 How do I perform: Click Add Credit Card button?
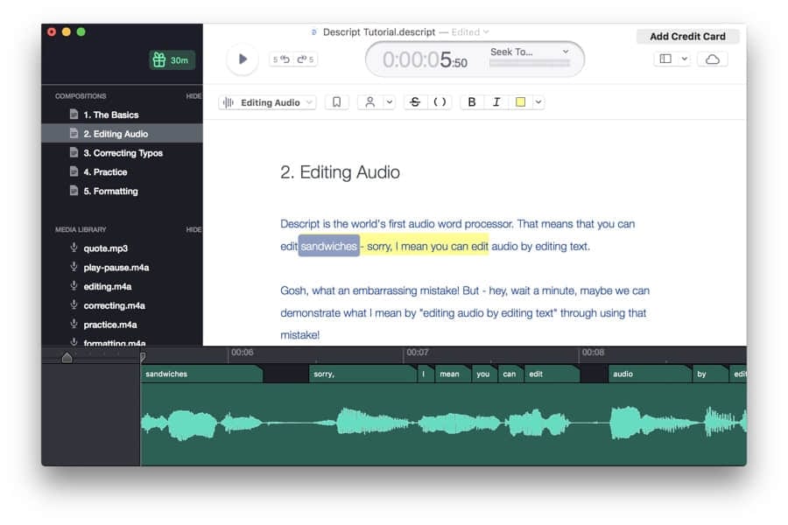(x=687, y=36)
